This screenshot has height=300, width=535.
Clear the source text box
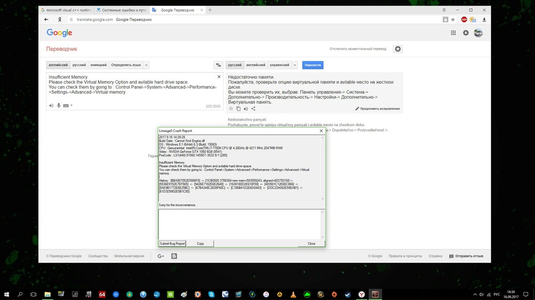point(219,77)
